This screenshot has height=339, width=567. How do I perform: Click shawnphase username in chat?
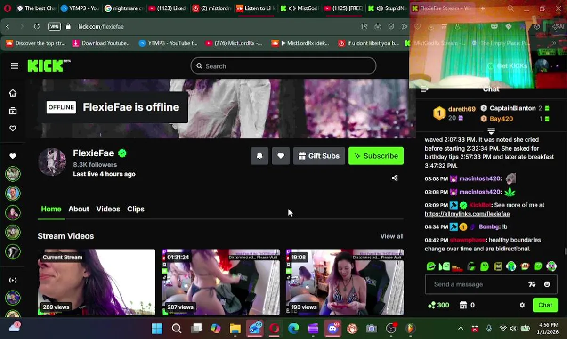468,240
